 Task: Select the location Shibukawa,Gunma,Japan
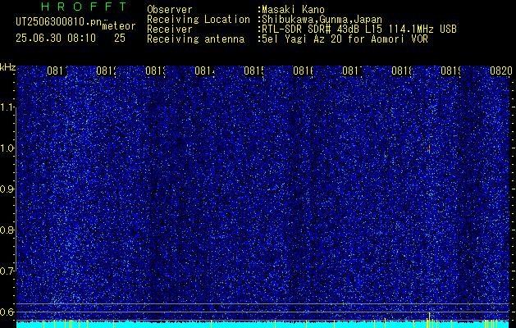pyautogui.click(x=320, y=20)
